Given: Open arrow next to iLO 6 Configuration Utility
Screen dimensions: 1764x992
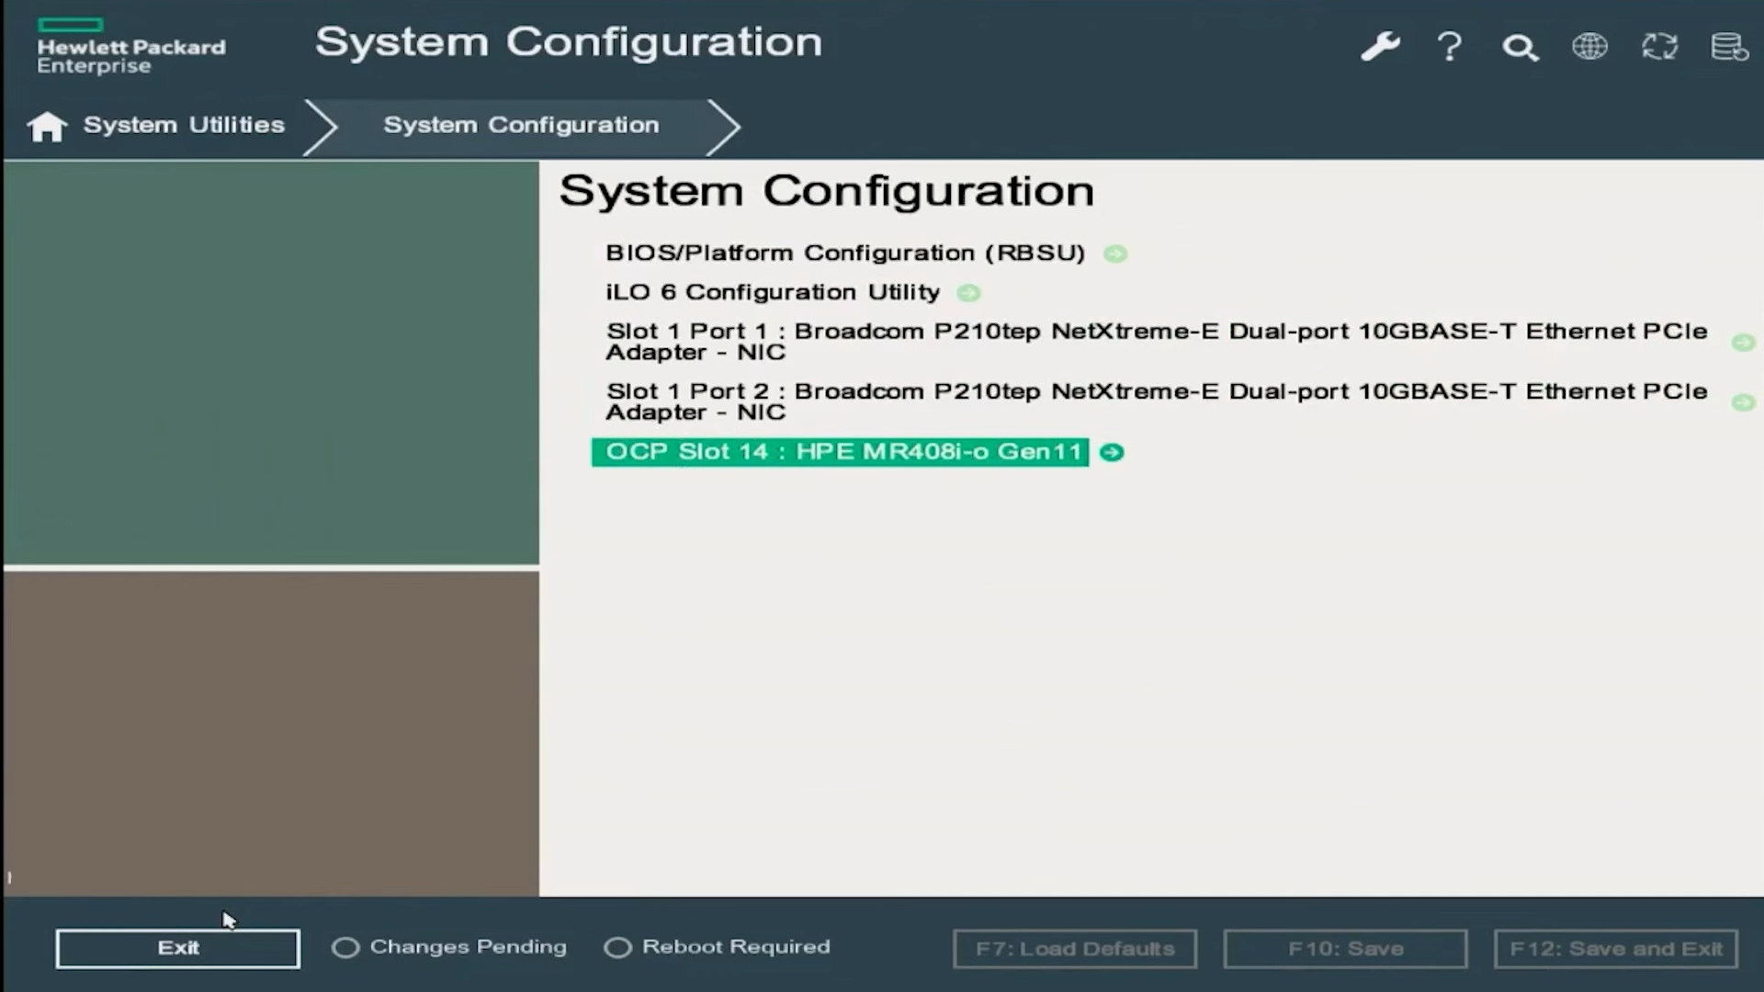Looking at the screenshot, I should click(x=968, y=293).
